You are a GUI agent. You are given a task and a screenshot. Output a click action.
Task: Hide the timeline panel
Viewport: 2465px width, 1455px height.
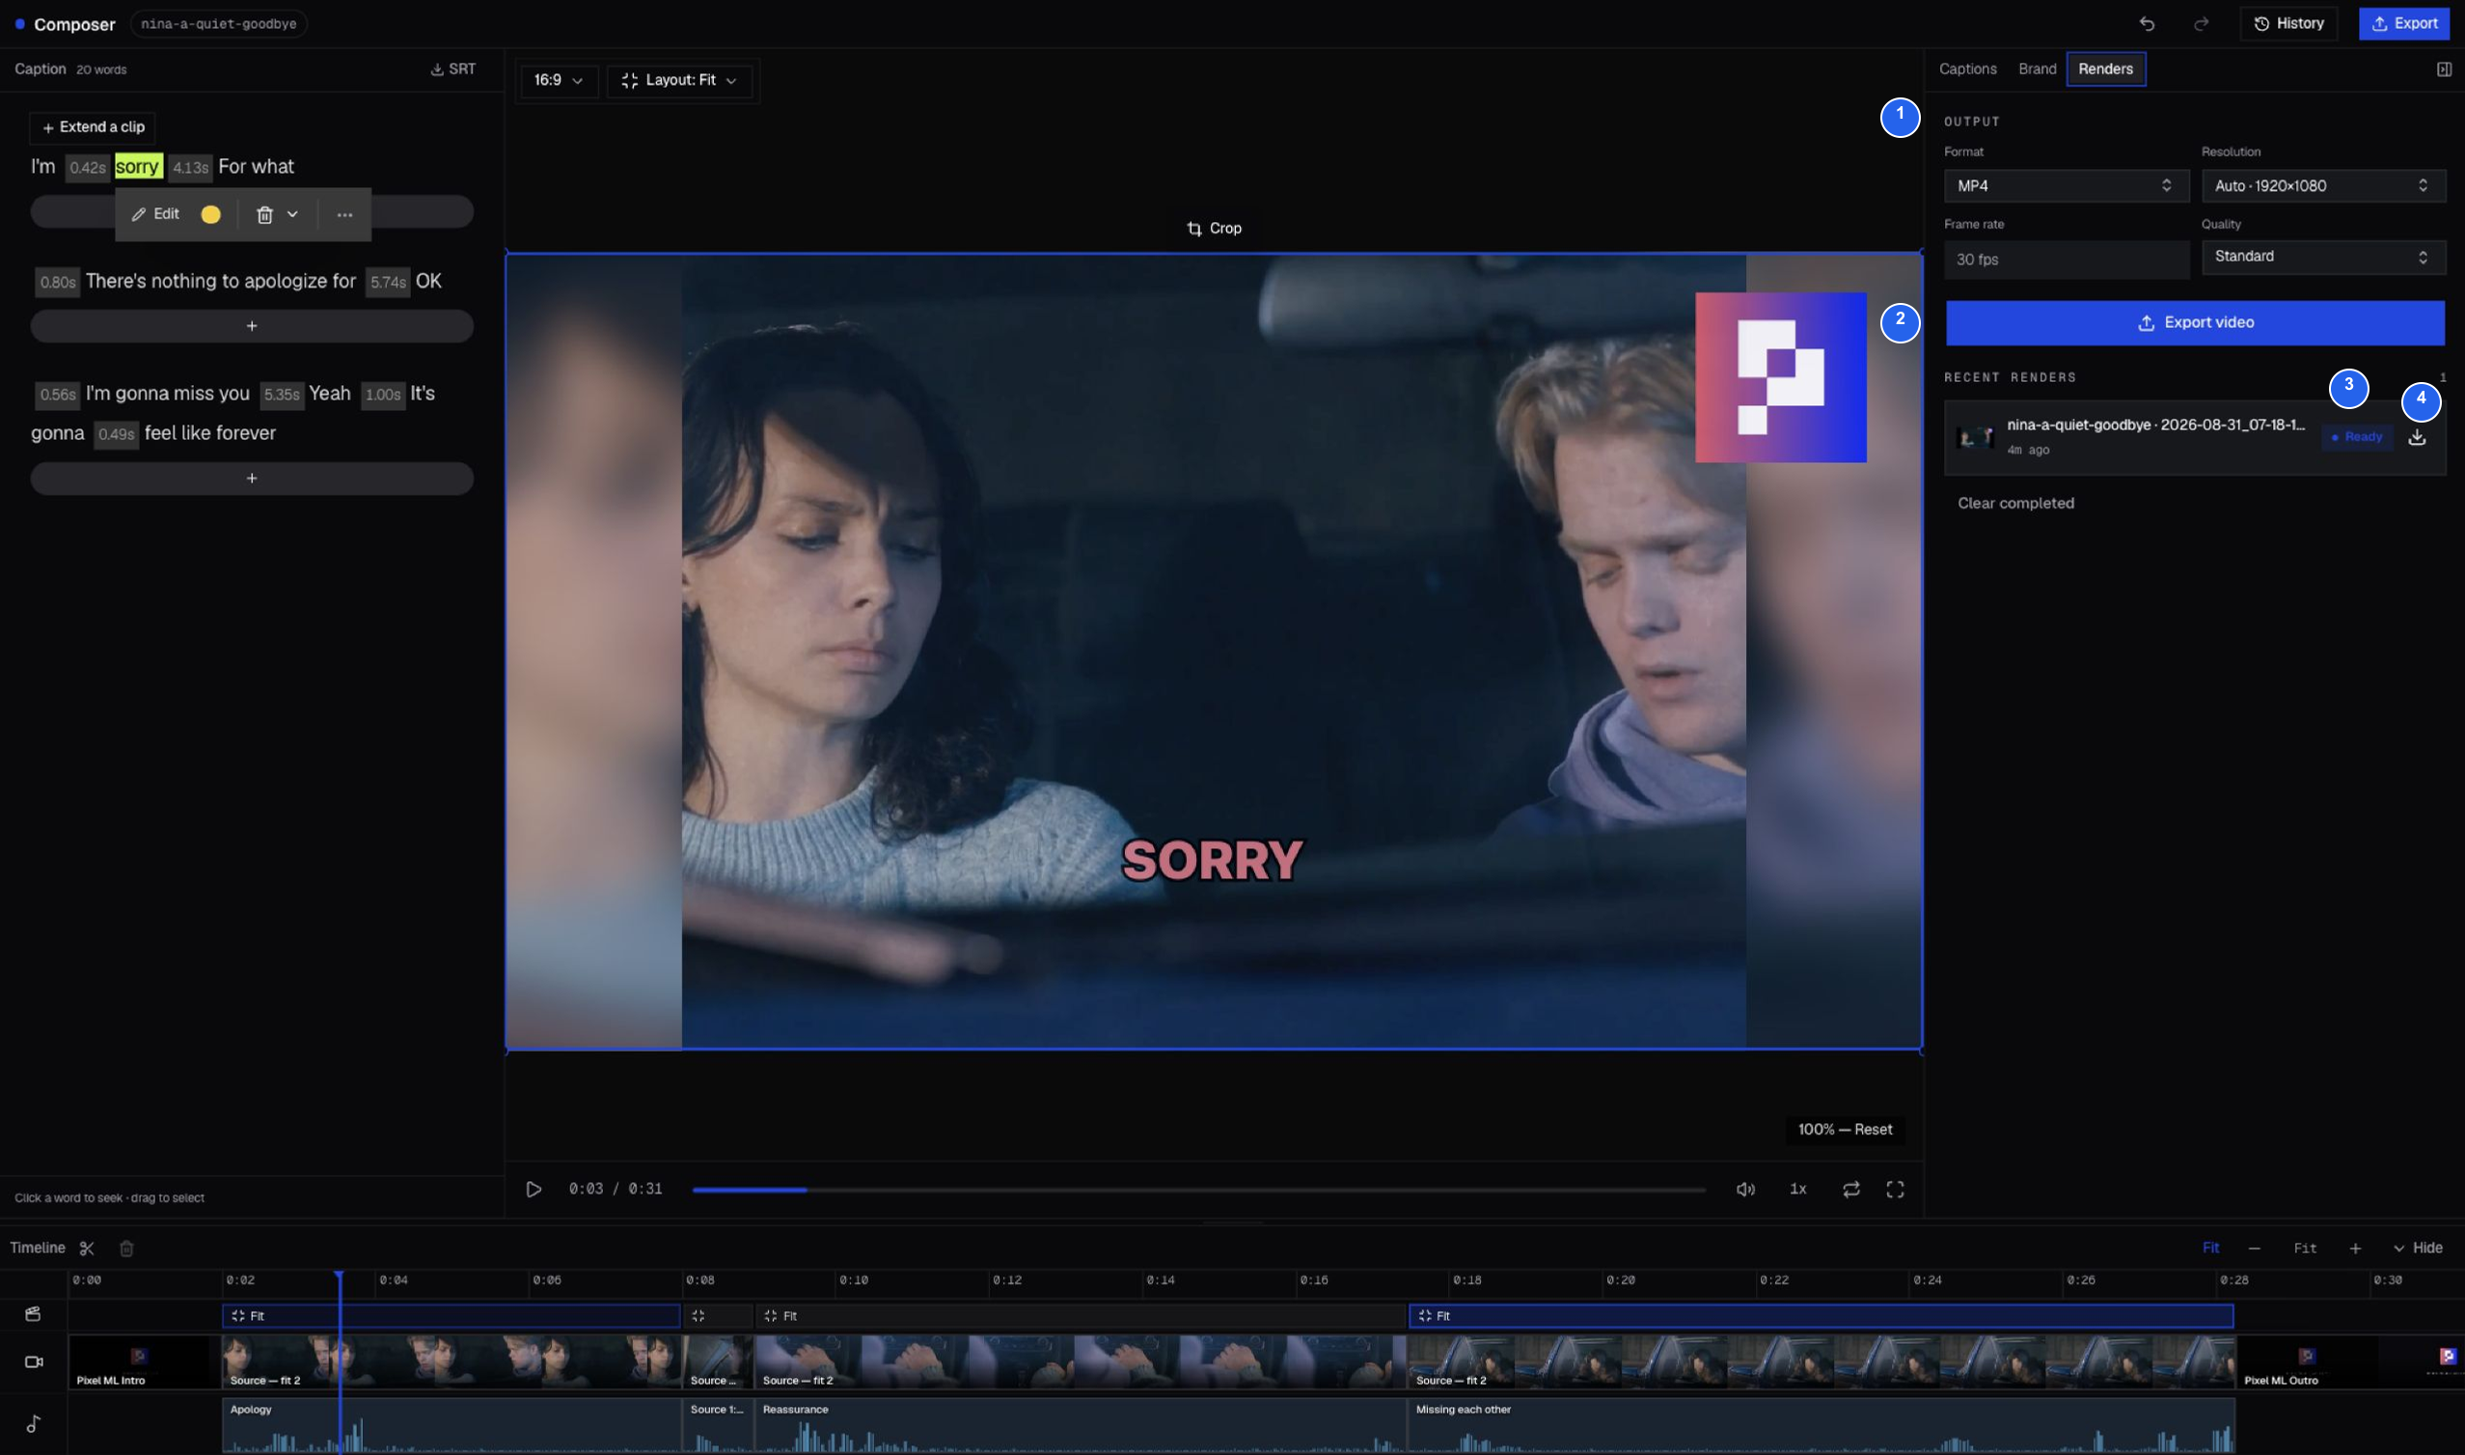(x=2418, y=1249)
